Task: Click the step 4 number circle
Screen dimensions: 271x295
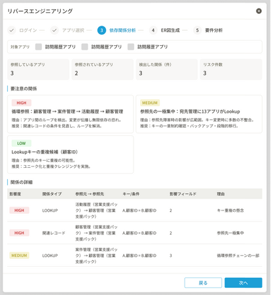Action: (x=153, y=30)
